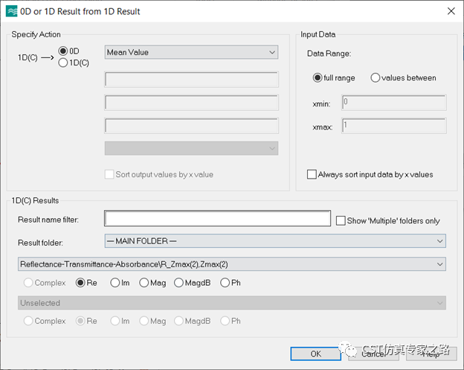Select Mag for the first result
The image size is (464, 370).
pyautogui.click(x=144, y=283)
